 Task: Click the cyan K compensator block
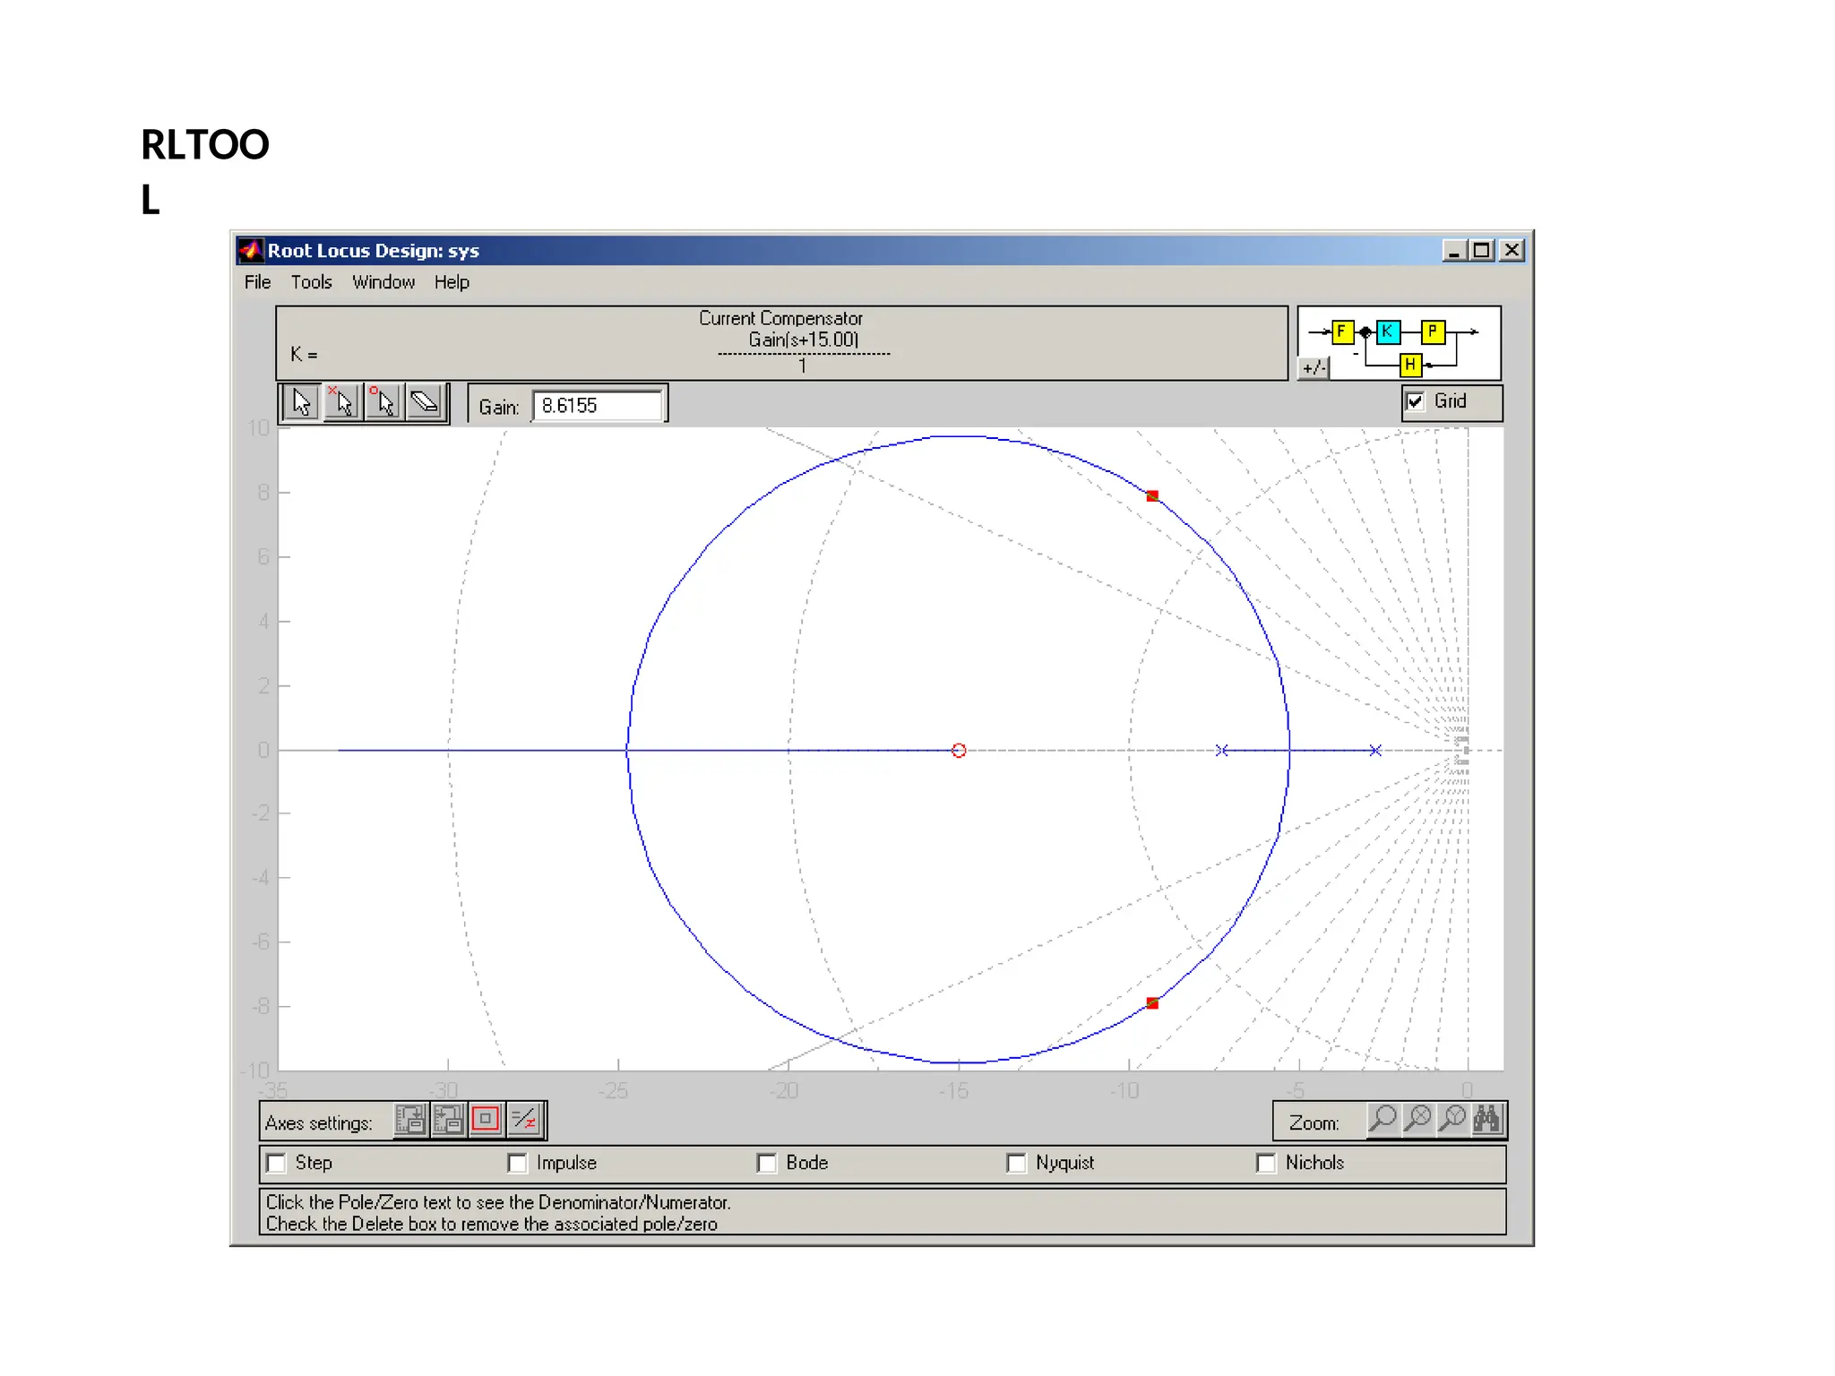coord(1387,331)
